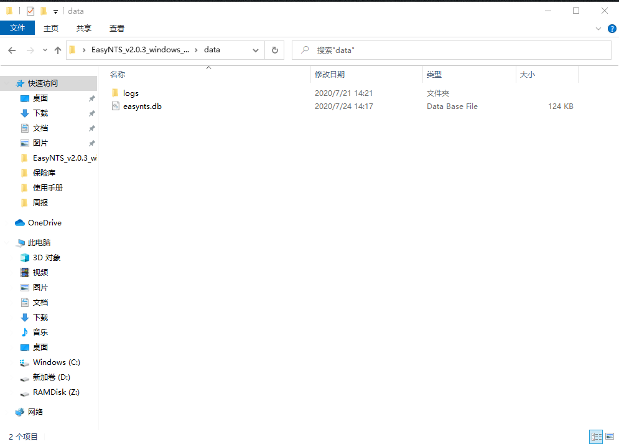Open EasyNTS_v2.0.3_w folder in sidebar

point(64,158)
